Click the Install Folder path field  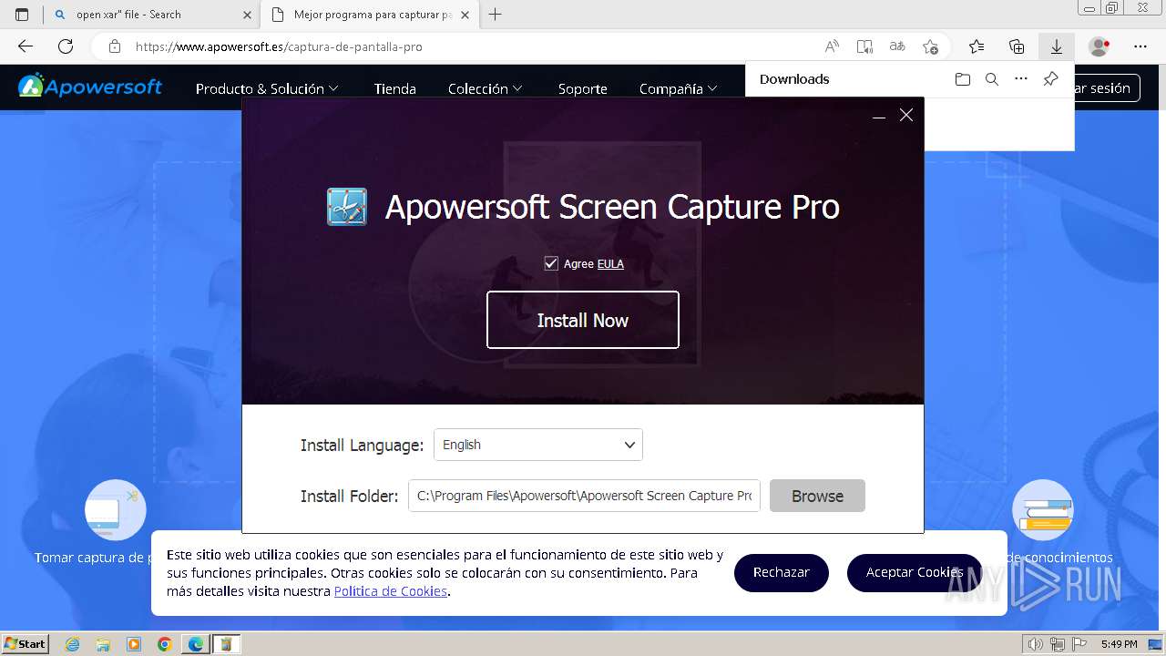click(584, 496)
